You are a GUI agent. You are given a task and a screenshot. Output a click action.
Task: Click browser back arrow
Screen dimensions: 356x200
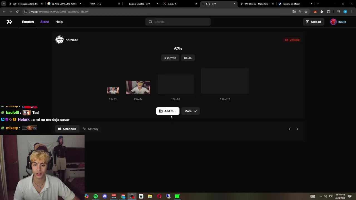point(4,12)
